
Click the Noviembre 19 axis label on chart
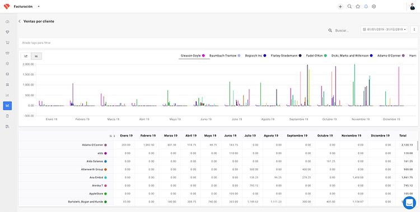click(361, 119)
